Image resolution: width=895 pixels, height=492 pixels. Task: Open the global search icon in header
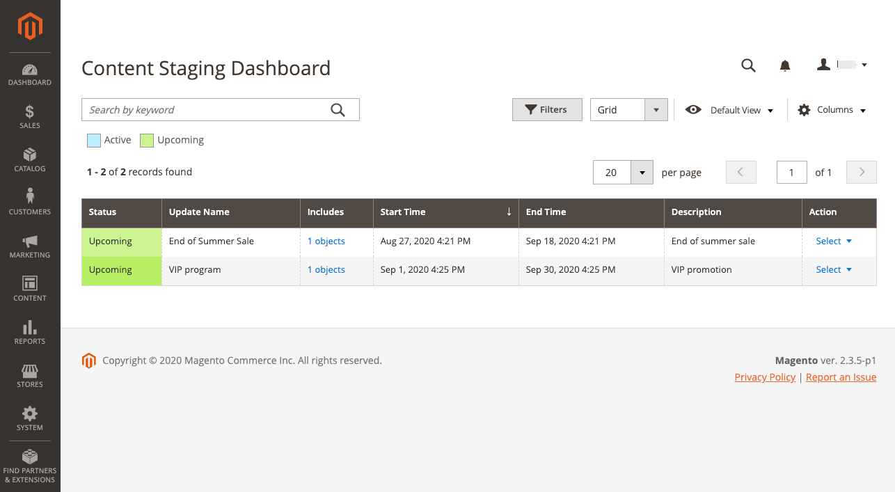click(x=748, y=65)
